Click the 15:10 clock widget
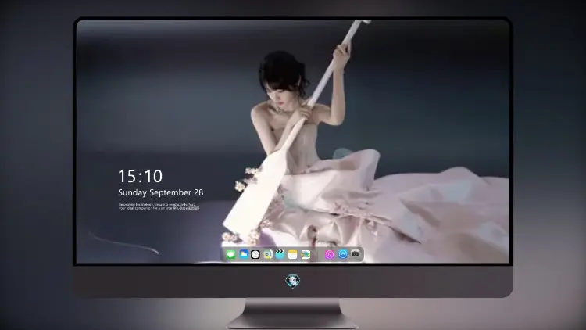The image size is (586, 330). [140, 176]
